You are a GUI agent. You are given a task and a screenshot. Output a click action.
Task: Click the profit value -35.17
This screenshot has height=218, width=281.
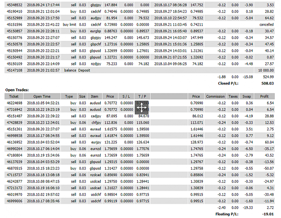[x=269, y=149]
